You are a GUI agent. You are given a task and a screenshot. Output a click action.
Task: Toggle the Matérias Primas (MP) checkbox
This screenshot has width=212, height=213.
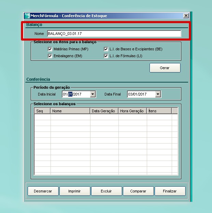click(50, 49)
